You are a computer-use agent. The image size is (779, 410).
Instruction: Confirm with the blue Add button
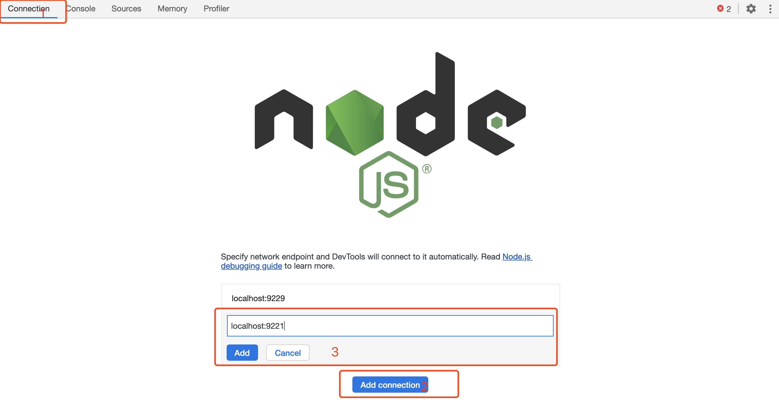[x=242, y=353]
